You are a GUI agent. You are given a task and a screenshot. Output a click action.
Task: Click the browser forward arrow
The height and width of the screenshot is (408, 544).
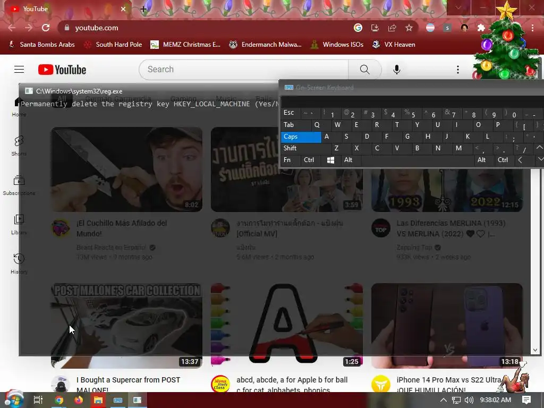[x=29, y=28]
